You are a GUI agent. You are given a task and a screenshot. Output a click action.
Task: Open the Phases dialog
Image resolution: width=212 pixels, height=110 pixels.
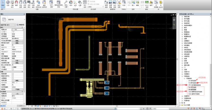(124, 3)
